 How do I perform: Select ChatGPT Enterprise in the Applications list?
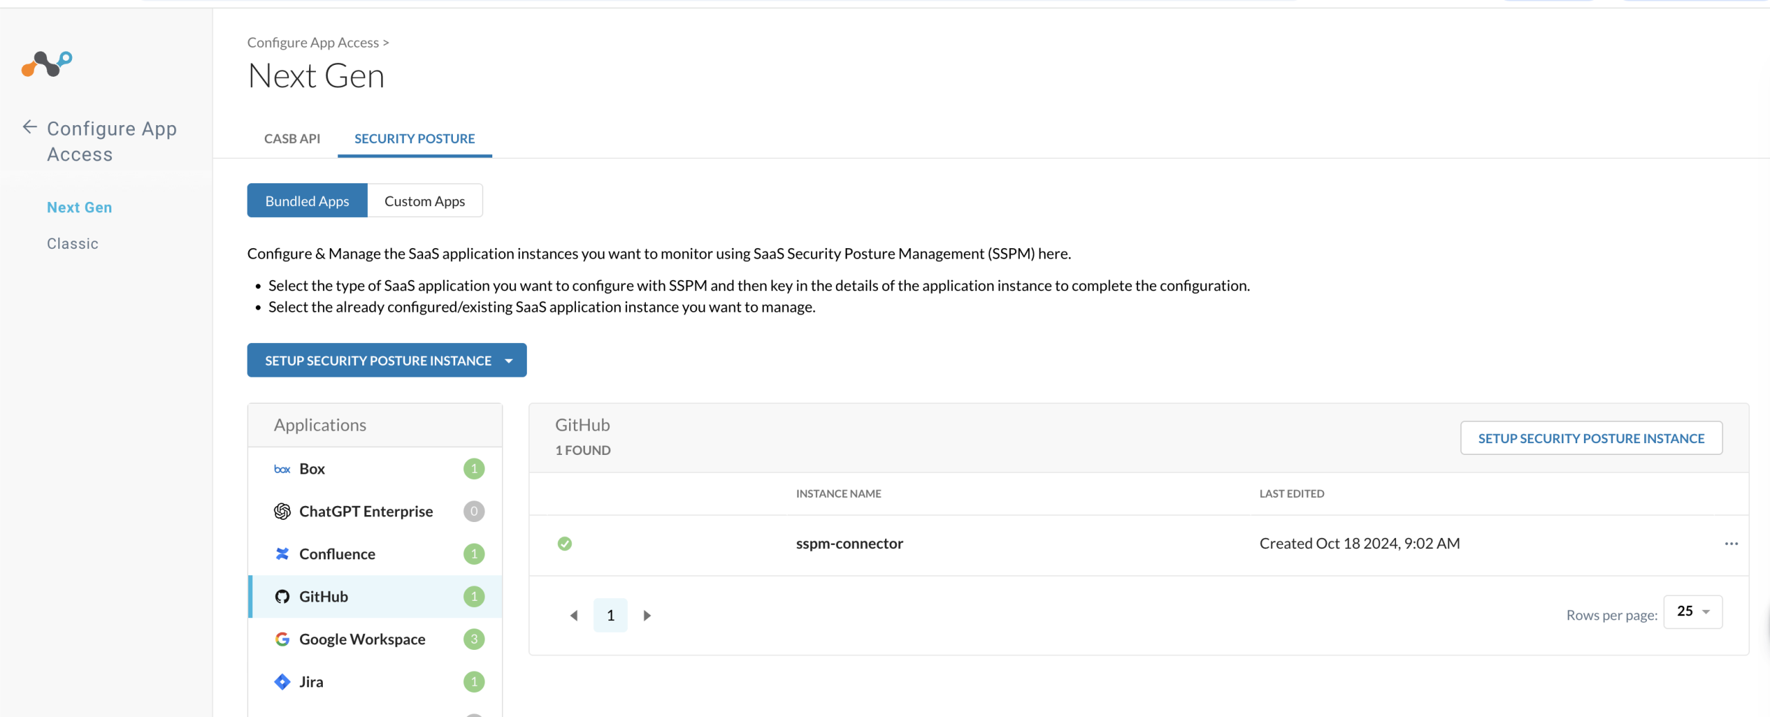pos(375,512)
